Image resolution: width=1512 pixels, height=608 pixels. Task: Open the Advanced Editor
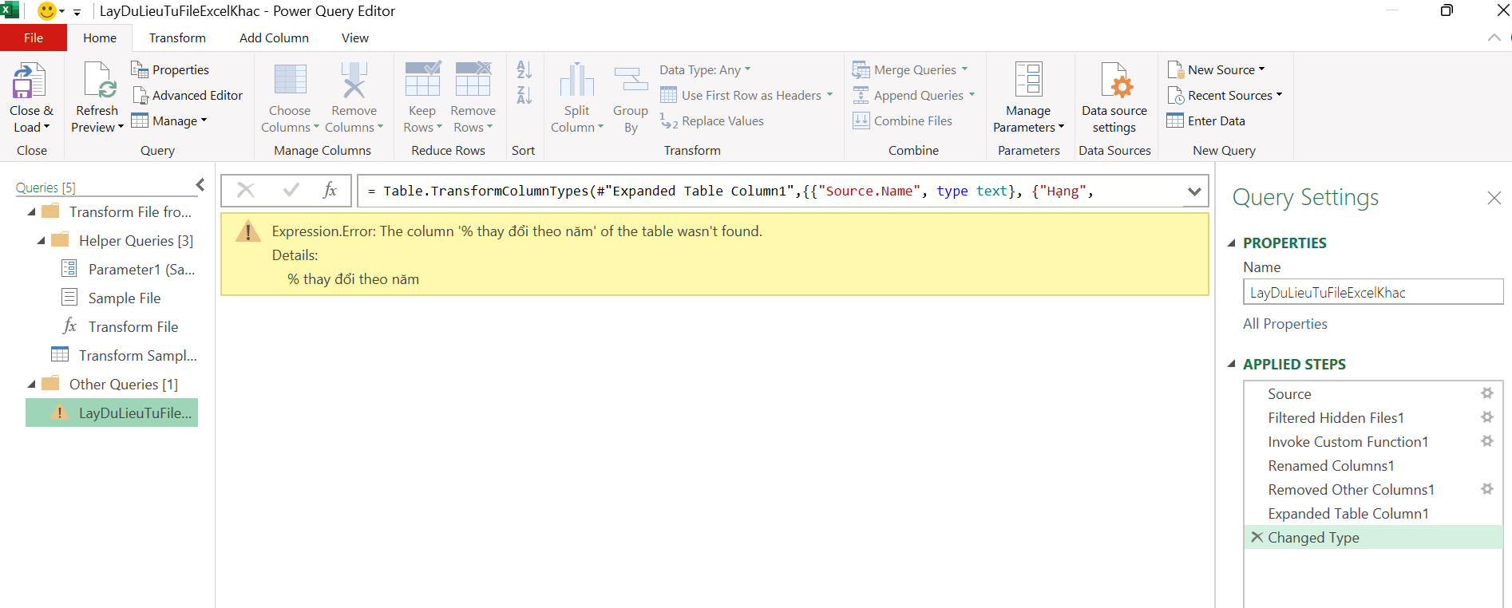(x=188, y=96)
